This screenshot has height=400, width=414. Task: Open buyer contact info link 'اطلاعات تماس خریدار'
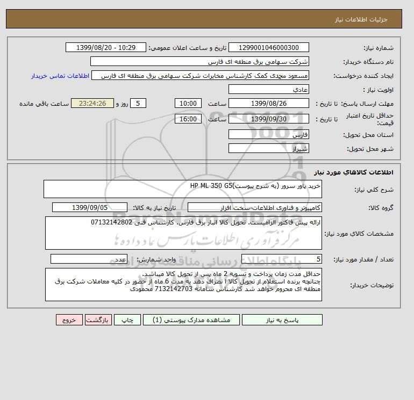pyautogui.click(x=60, y=76)
